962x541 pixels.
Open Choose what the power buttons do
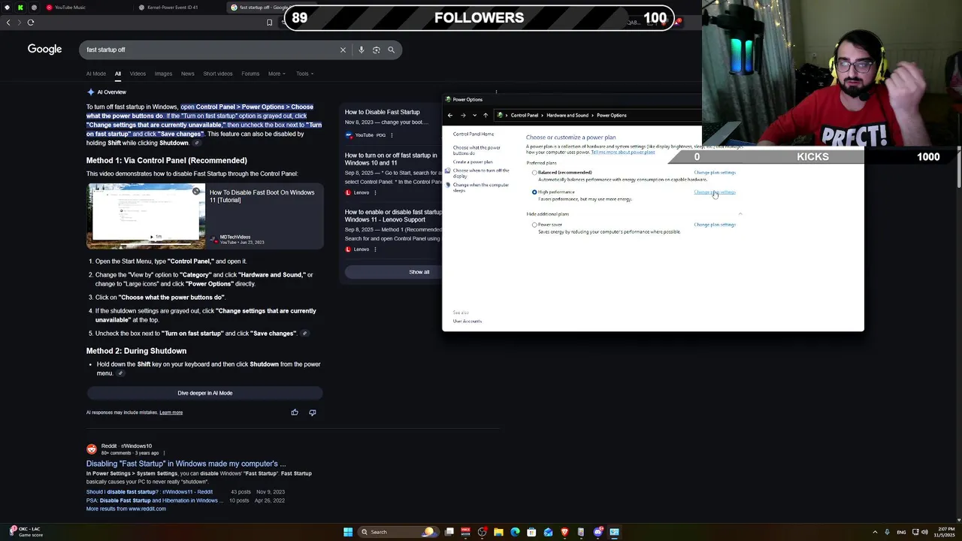[476, 150]
